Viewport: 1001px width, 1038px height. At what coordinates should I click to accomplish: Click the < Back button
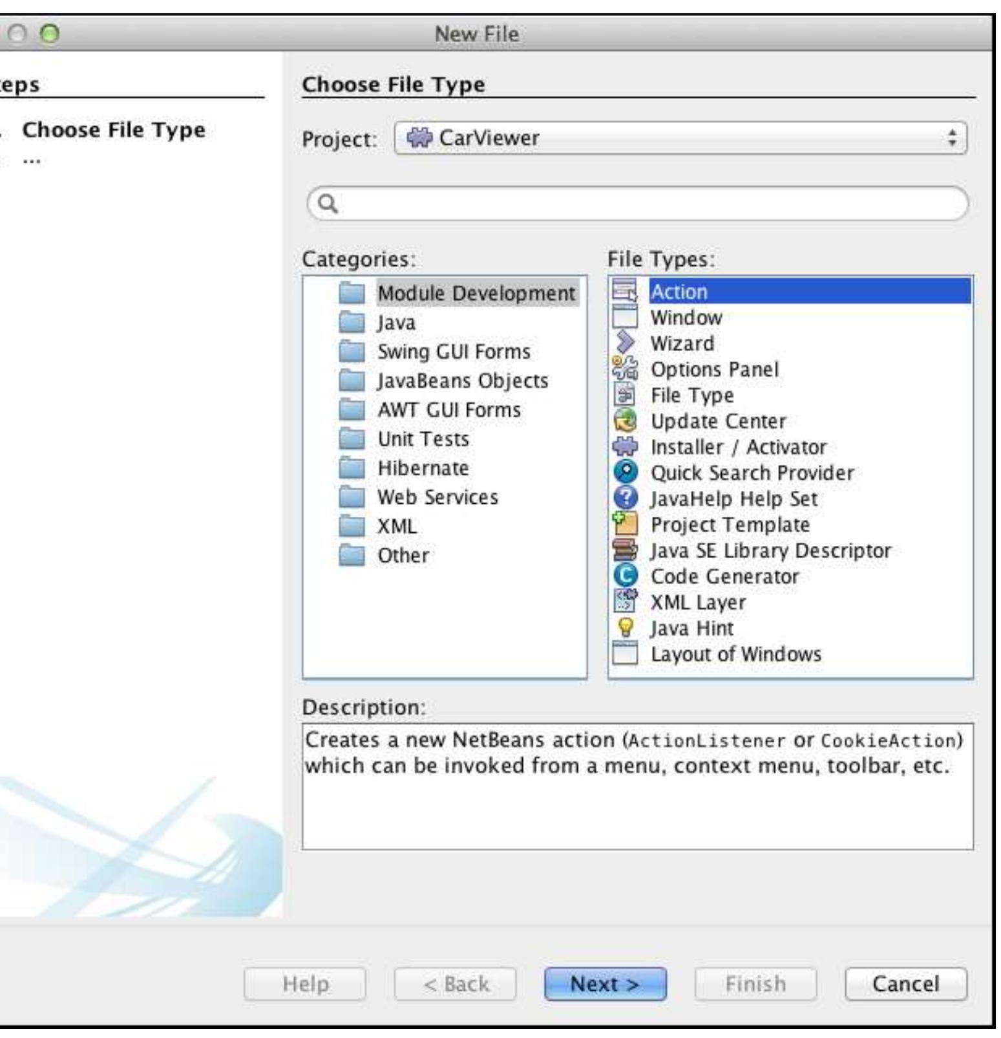[x=456, y=984]
